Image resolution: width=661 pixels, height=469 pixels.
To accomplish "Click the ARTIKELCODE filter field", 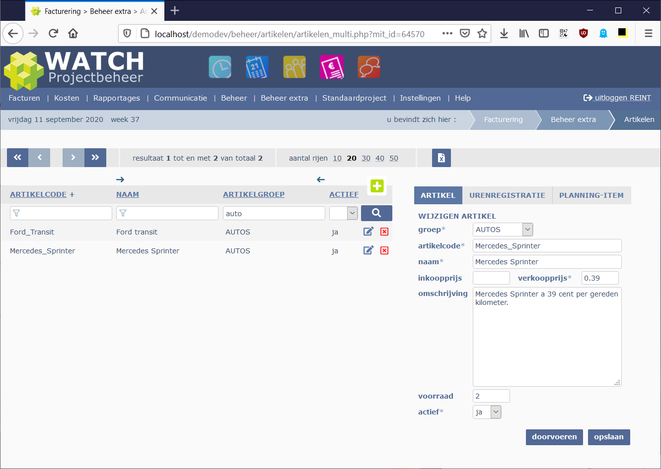I will [61, 213].
